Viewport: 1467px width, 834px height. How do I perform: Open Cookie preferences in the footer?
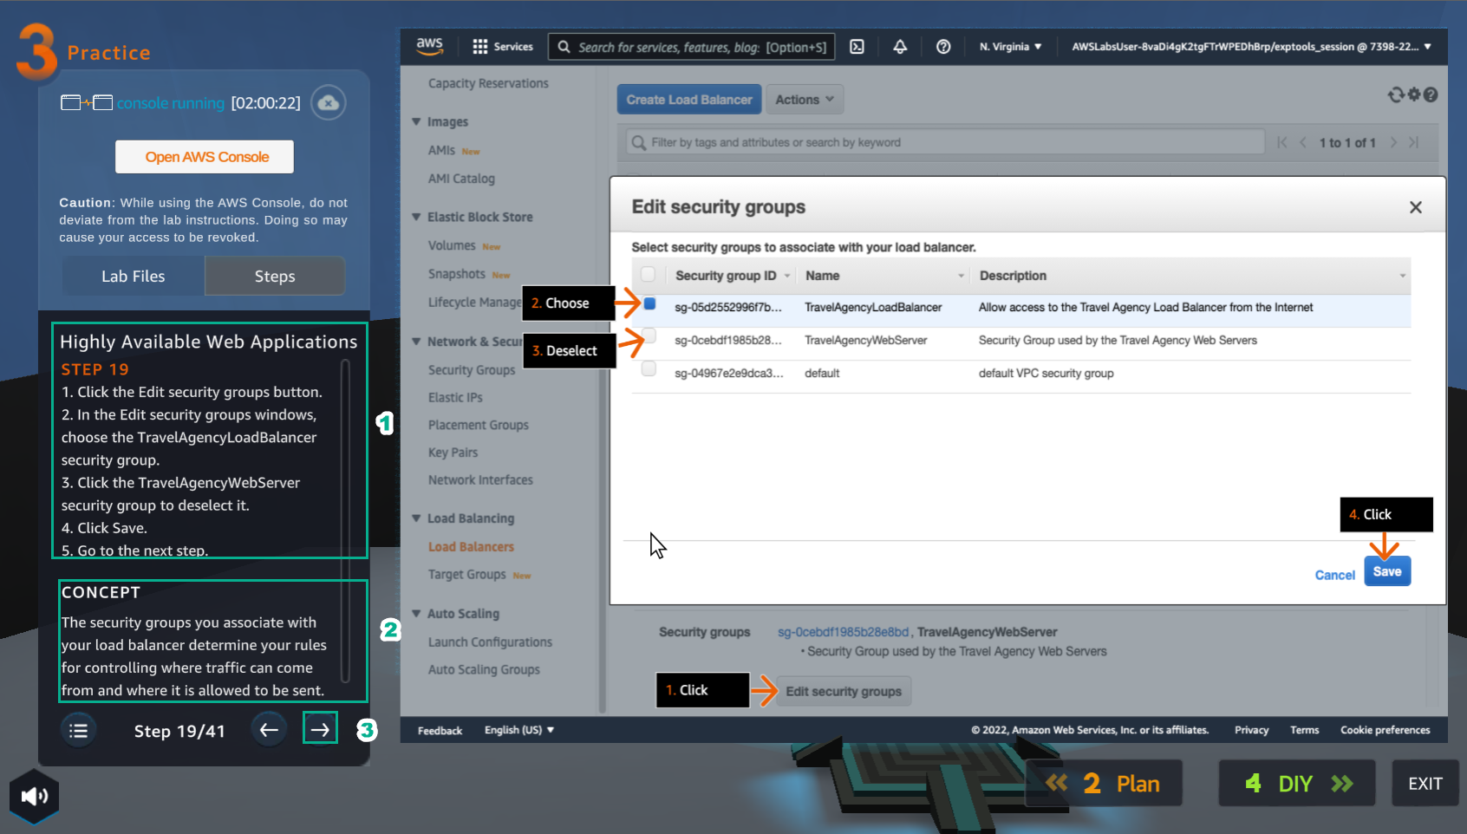(1385, 730)
